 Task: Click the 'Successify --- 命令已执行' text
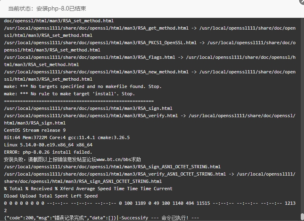pyautogui.click(x=159, y=218)
